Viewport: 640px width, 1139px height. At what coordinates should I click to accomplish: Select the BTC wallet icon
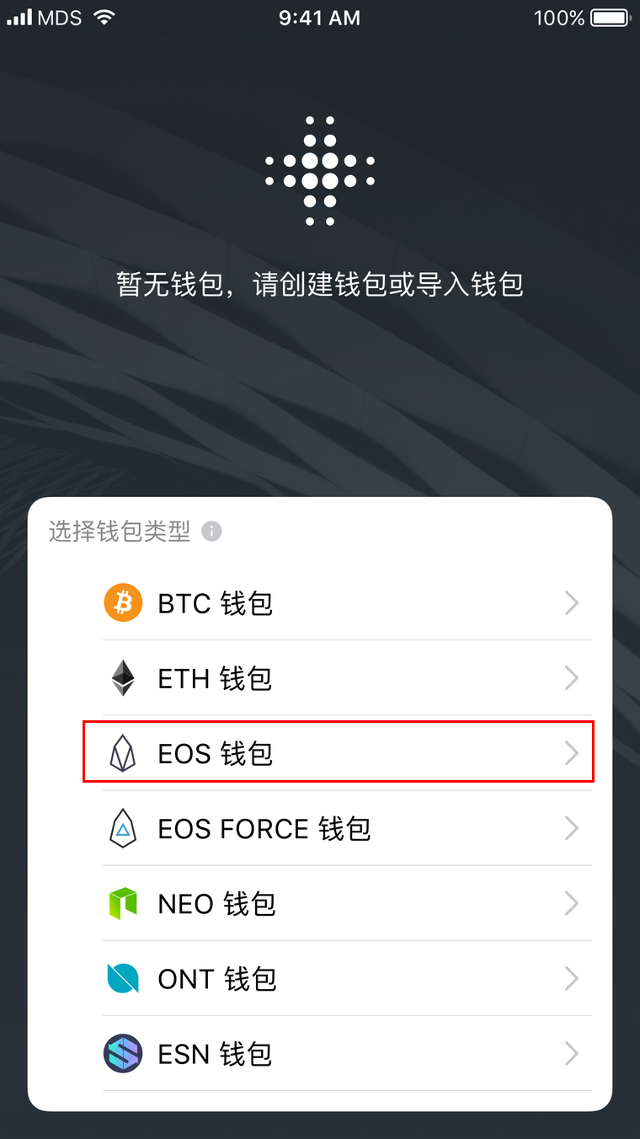pyautogui.click(x=124, y=602)
